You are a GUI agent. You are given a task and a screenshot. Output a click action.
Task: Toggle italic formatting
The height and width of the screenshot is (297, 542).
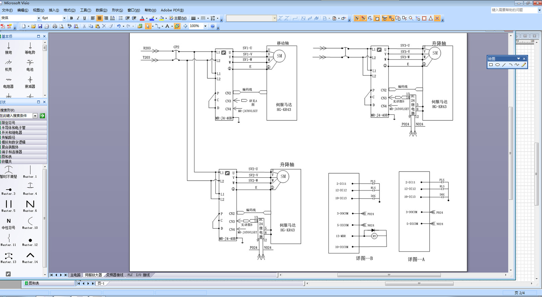(78, 18)
